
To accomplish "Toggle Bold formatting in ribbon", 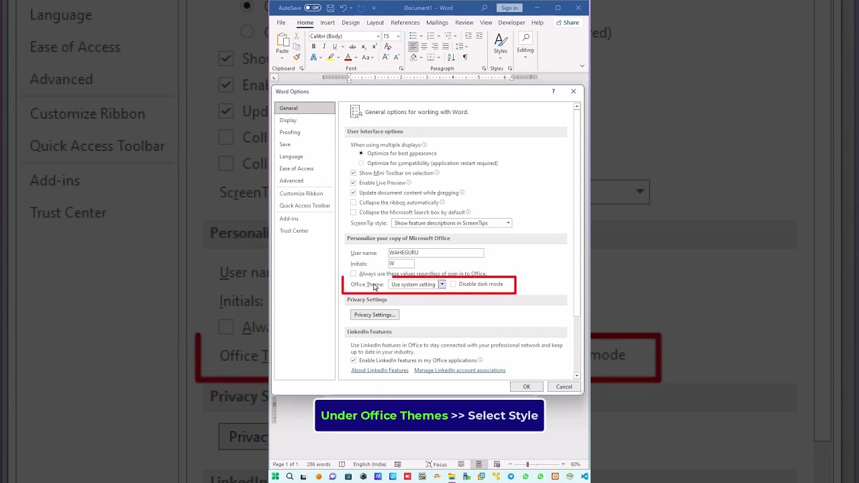I will [313, 47].
